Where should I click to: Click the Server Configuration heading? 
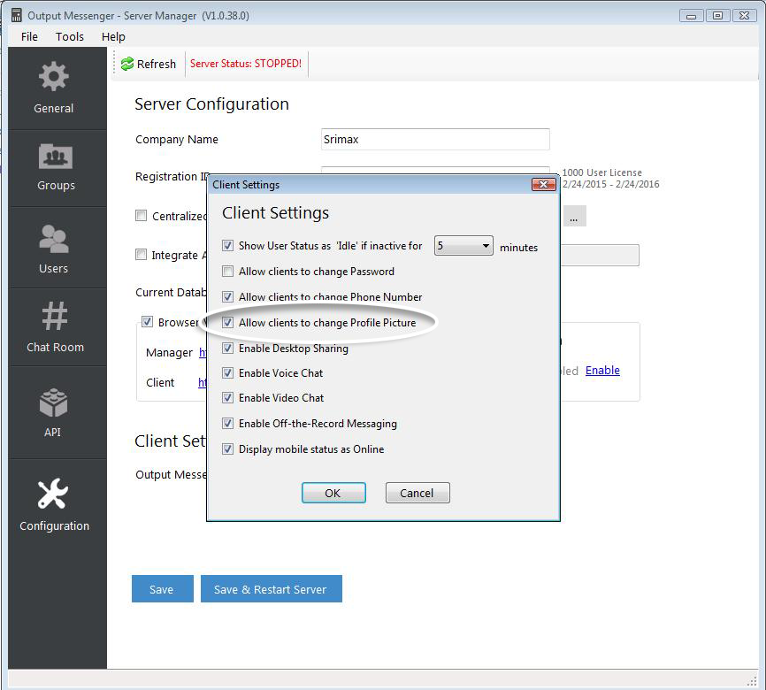click(x=211, y=104)
